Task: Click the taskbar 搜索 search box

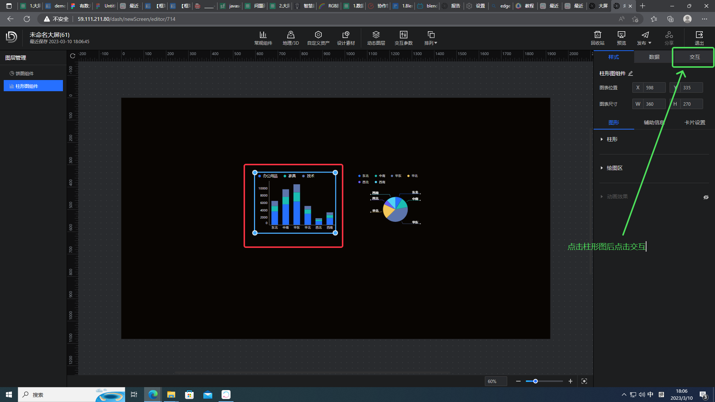Action: pyautogui.click(x=71, y=395)
